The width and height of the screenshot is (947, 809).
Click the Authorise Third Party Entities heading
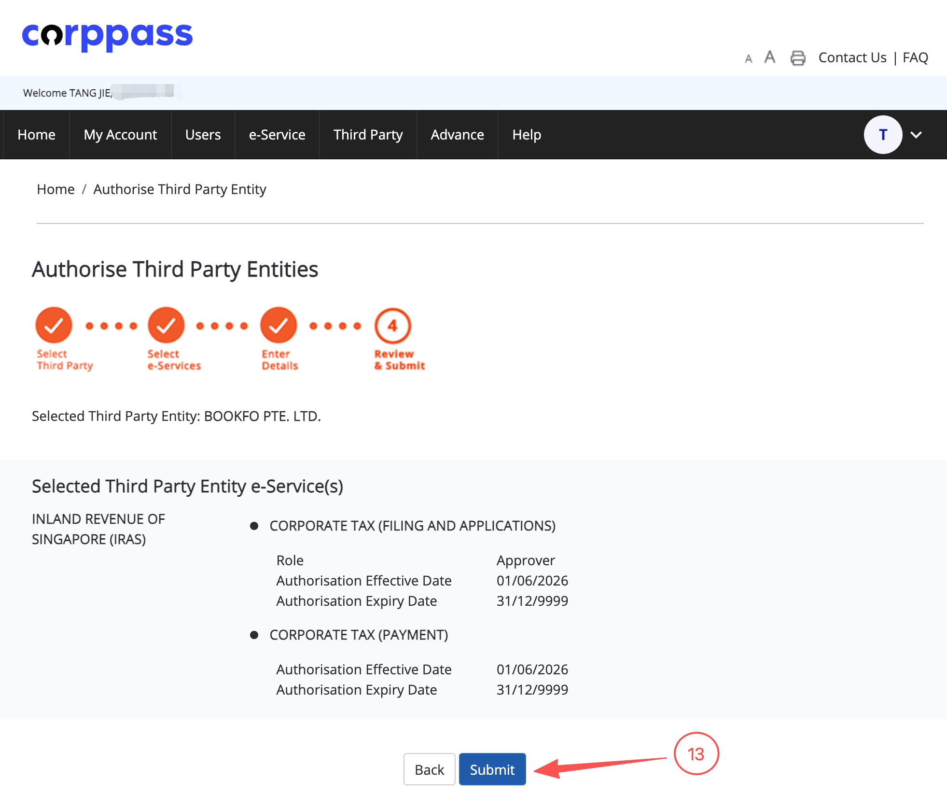pos(175,269)
